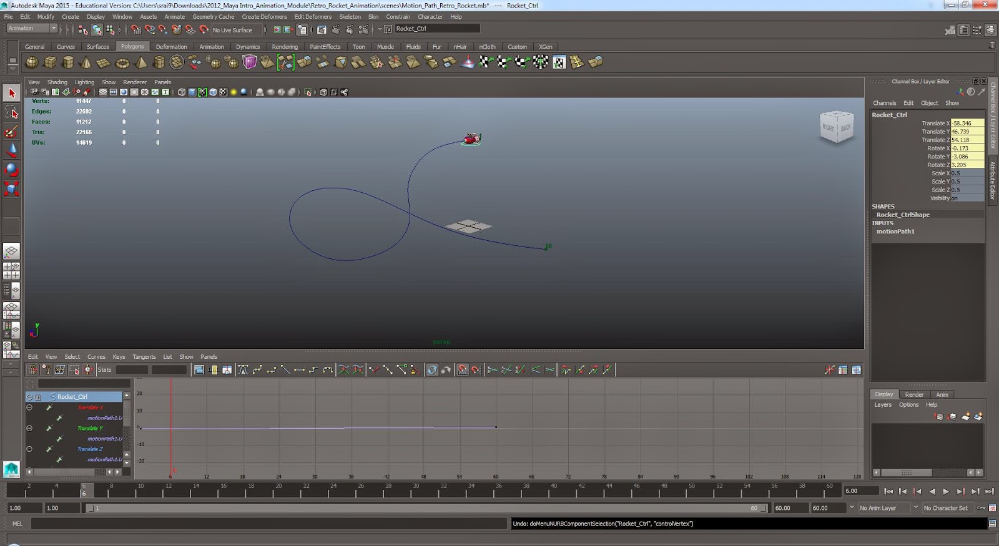The height and width of the screenshot is (546, 999).
Task: Play the animation forwards
Action: [946, 492]
